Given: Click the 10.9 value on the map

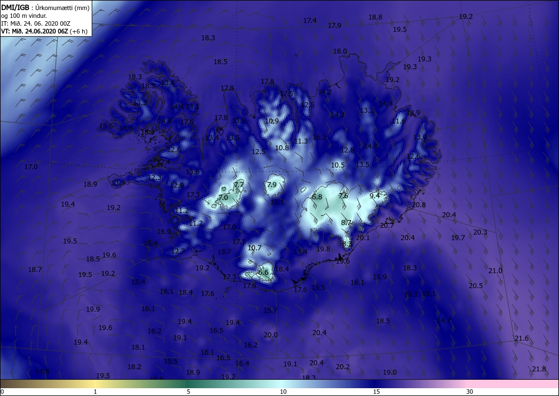Looking at the screenshot, I should pyautogui.click(x=272, y=121).
